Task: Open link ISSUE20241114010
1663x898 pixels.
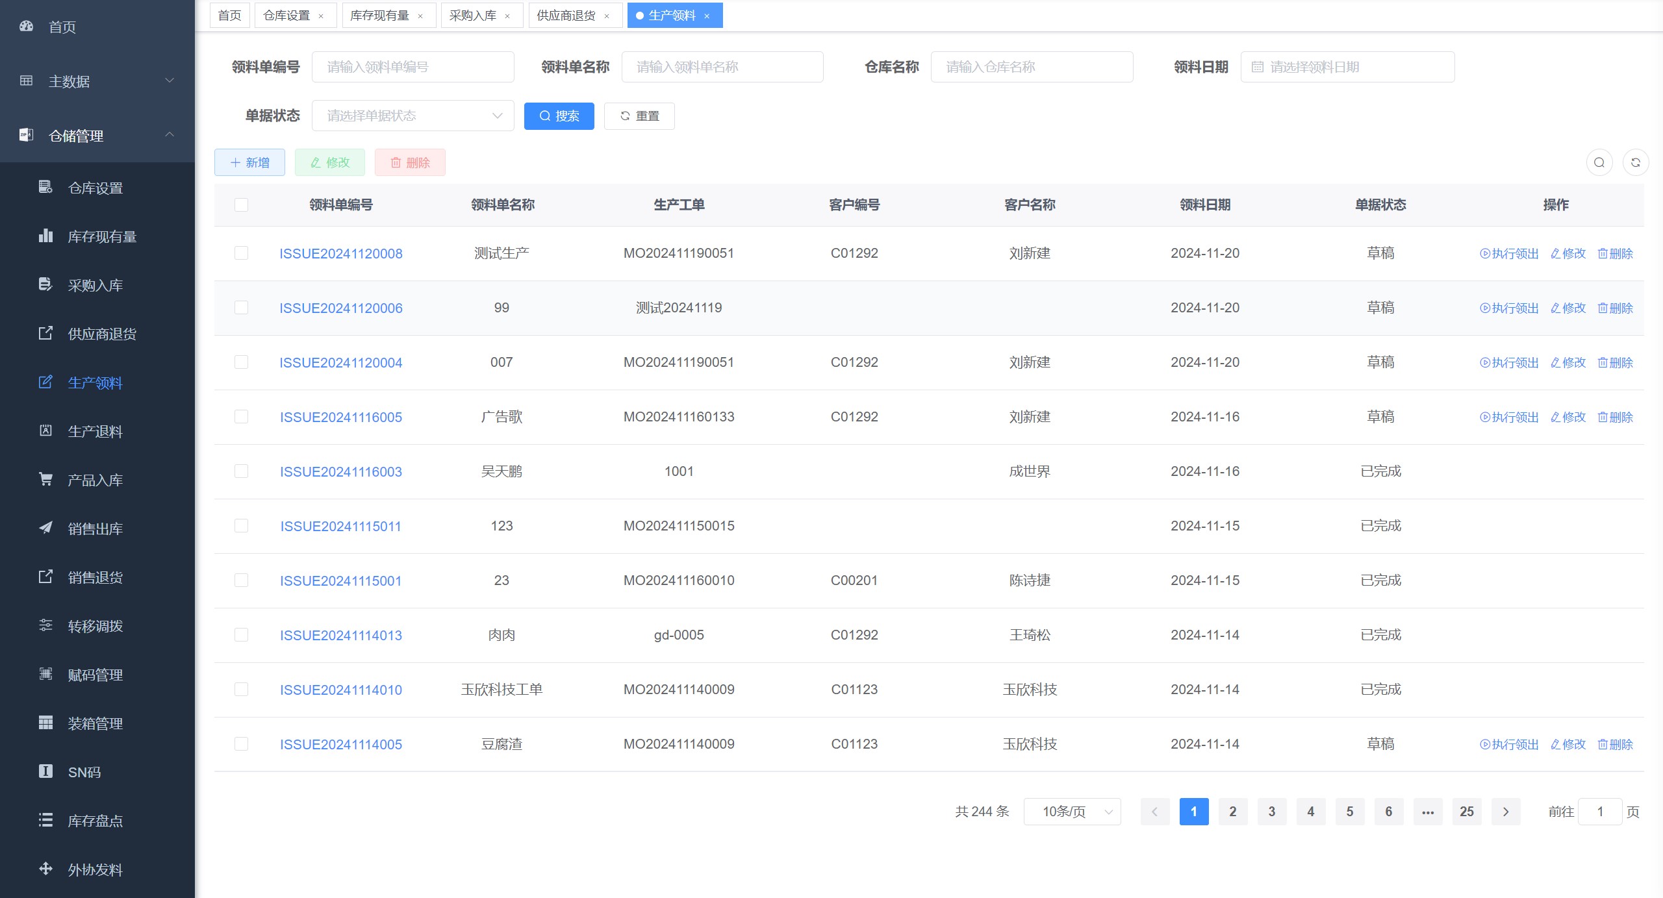Action: tap(341, 690)
